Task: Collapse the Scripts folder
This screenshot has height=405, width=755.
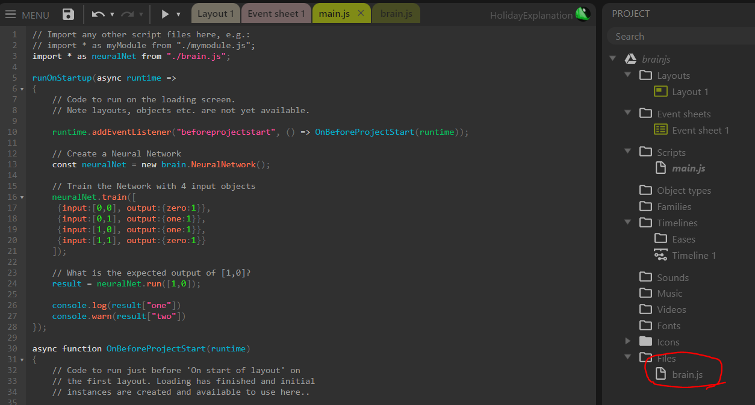Action: (628, 152)
